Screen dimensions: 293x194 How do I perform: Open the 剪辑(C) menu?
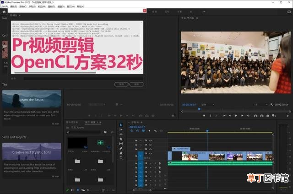pyautogui.click(x=23, y=6)
